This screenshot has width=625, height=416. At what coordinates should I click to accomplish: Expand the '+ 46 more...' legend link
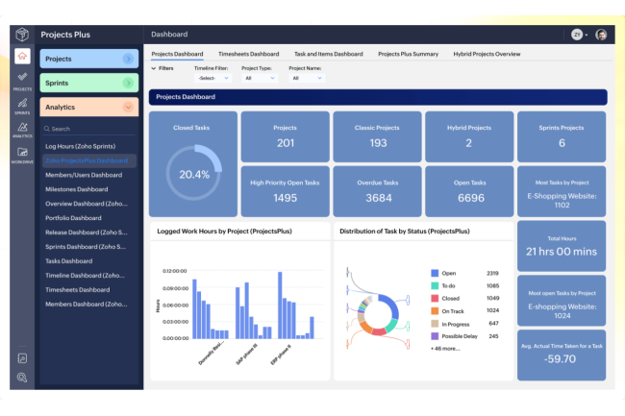[x=445, y=349]
